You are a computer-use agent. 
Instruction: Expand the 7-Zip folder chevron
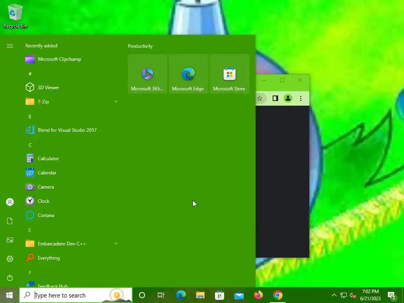pyautogui.click(x=116, y=101)
